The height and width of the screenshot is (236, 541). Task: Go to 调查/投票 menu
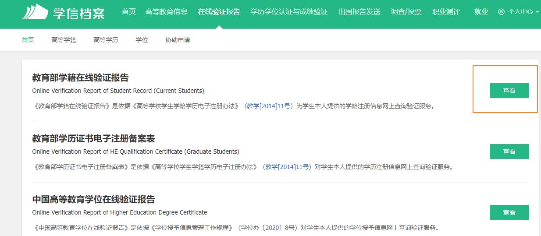(x=406, y=12)
